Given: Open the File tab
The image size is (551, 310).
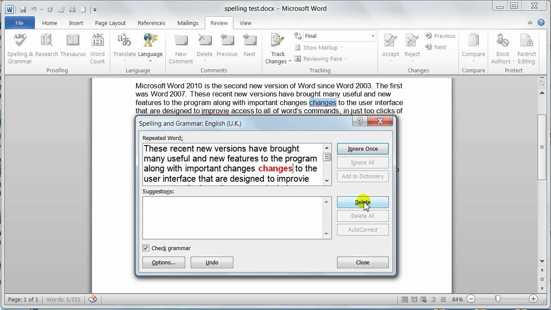Looking at the screenshot, I should tap(20, 23).
